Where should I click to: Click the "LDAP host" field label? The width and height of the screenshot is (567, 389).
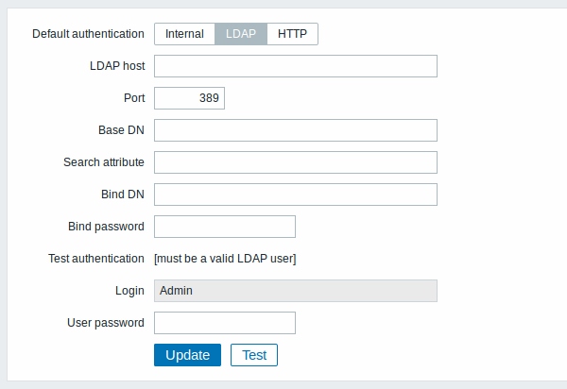117,66
